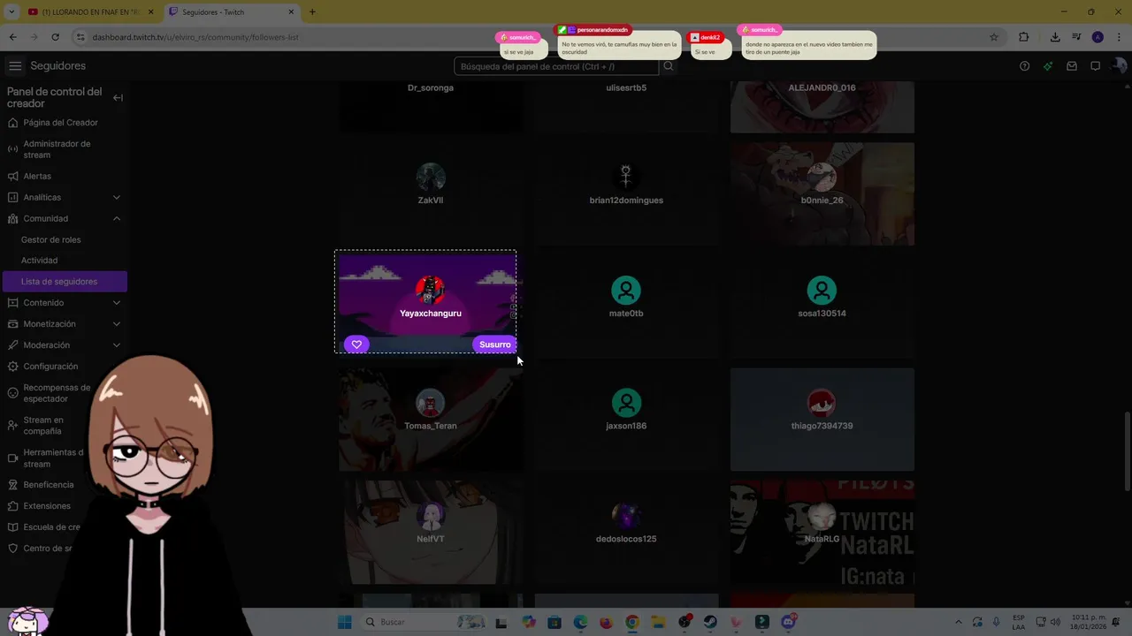Image resolution: width=1132 pixels, height=636 pixels.
Task: Open Windows Start menu
Action: (x=345, y=622)
